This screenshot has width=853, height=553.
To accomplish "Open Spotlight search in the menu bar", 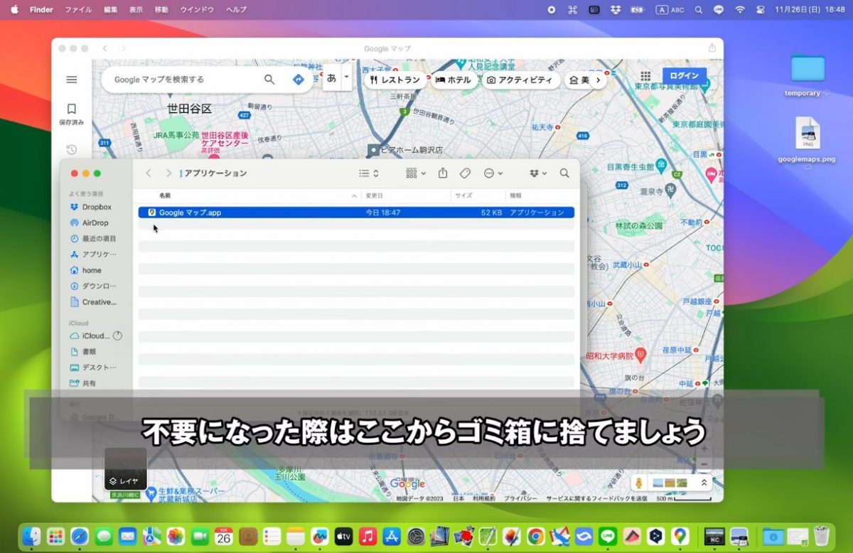I will [698, 10].
